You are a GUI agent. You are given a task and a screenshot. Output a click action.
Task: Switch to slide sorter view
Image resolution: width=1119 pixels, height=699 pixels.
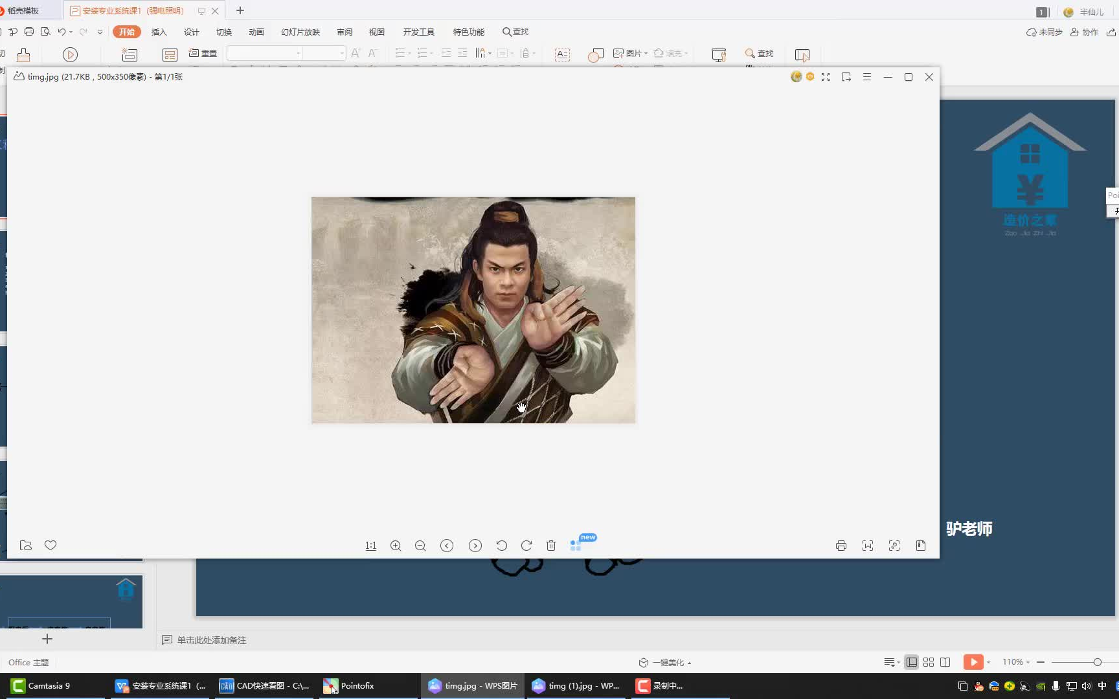pyautogui.click(x=929, y=662)
